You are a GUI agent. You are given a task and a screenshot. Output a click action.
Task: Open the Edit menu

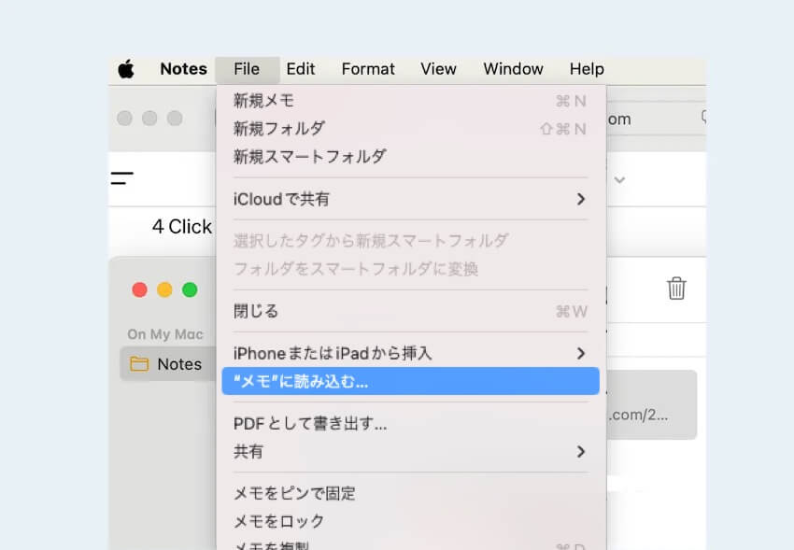(300, 69)
